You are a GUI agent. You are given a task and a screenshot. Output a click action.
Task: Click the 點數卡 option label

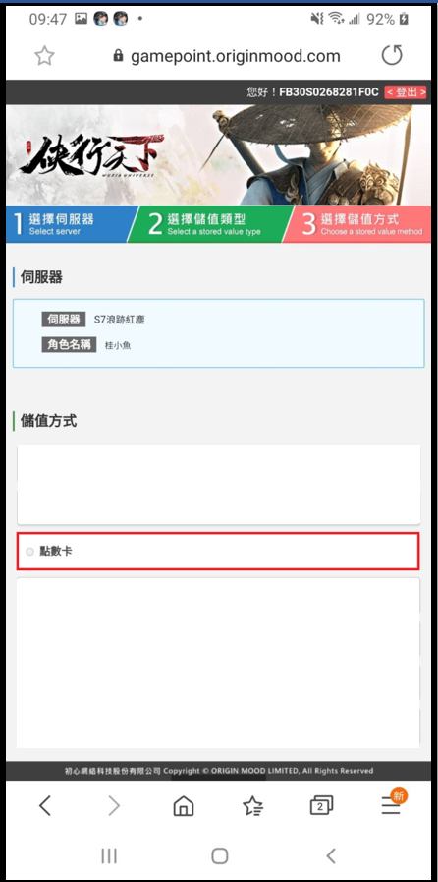[x=56, y=552]
